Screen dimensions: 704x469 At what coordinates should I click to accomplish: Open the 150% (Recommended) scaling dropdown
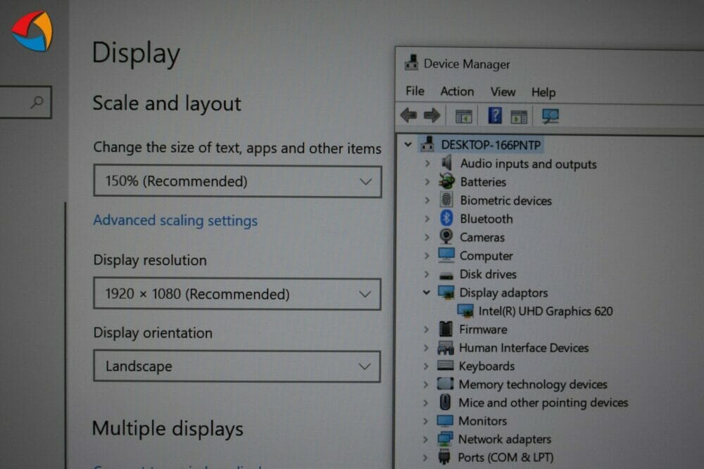[x=237, y=181]
